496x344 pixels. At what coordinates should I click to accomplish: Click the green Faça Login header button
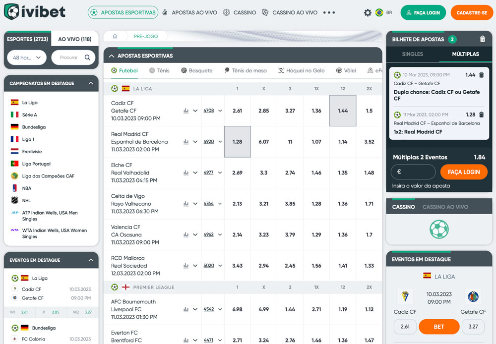[423, 13]
